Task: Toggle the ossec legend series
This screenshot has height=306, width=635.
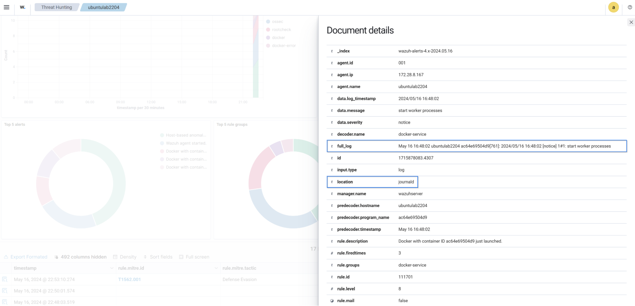Action: click(x=277, y=22)
